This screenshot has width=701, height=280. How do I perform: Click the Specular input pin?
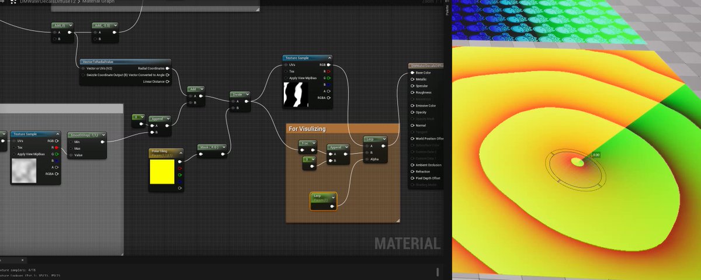(412, 86)
